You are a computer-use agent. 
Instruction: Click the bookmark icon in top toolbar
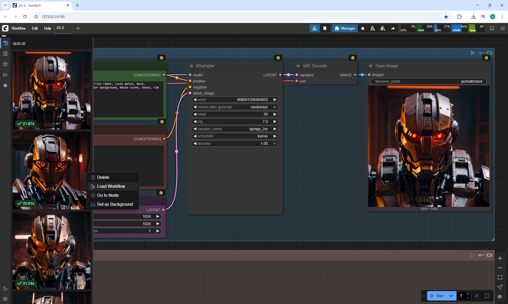pyautogui.click(x=325, y=28)
